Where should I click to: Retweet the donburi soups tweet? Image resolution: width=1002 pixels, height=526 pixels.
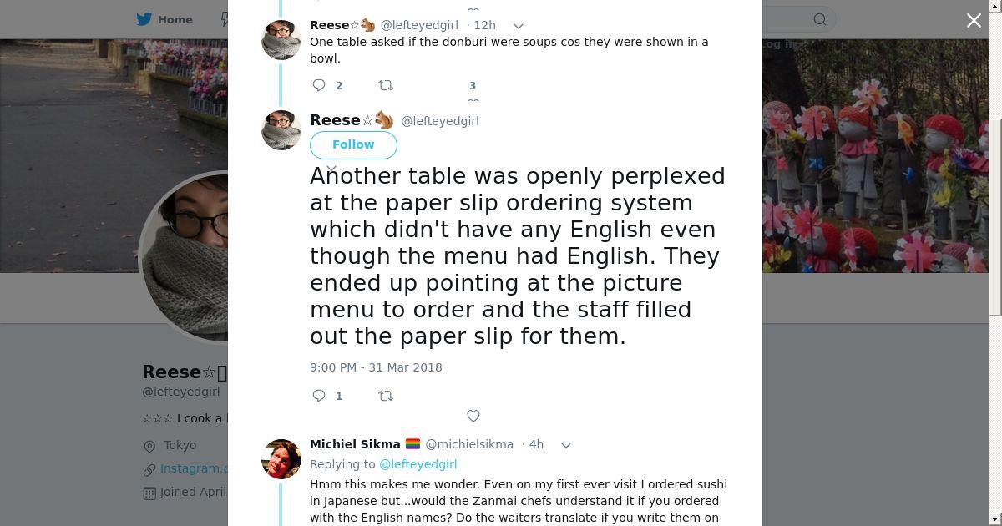coord(386,85)
